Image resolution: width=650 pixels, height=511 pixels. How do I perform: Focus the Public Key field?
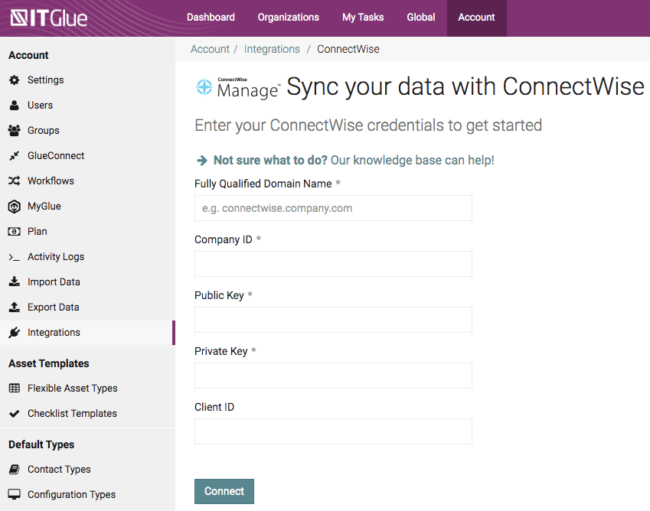333,320
